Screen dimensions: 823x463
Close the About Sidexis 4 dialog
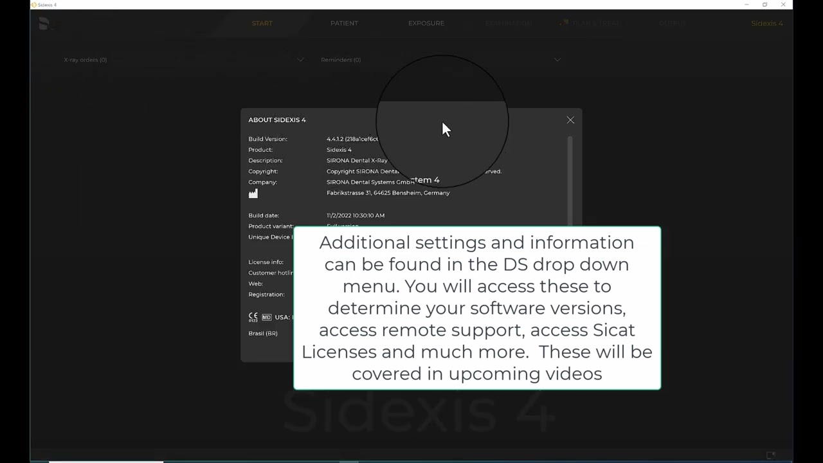tap(570, 120)
